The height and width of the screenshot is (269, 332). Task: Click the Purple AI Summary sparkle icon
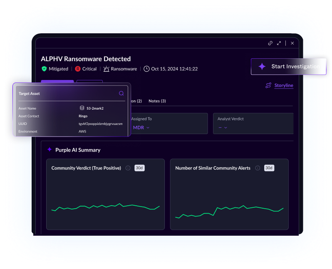pyautogui.click(x=50, y=150)
